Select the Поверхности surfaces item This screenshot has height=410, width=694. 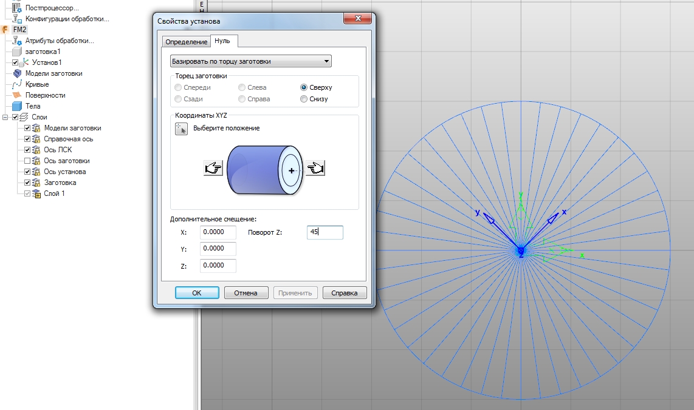[45, 95]
